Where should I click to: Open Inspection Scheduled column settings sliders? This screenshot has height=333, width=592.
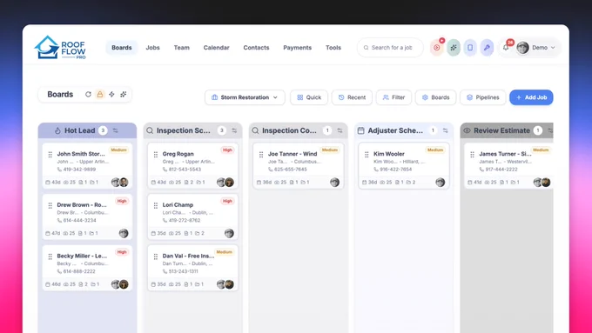click(x=234, y=130)
